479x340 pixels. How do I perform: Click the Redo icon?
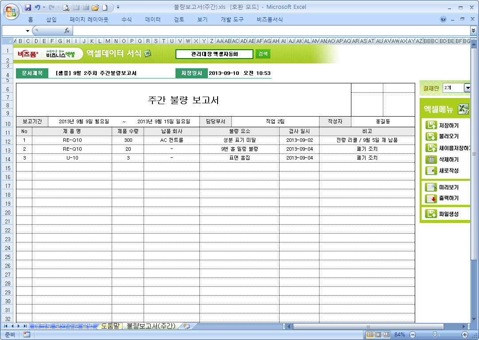(x=51, y=8)
